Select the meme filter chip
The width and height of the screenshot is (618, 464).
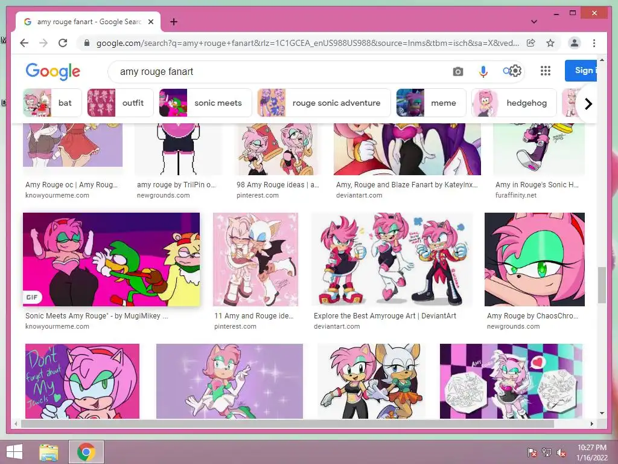[x=431, y=103]
